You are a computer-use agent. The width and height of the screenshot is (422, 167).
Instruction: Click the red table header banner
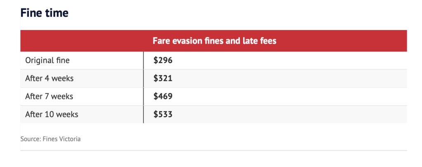[213, 41]
